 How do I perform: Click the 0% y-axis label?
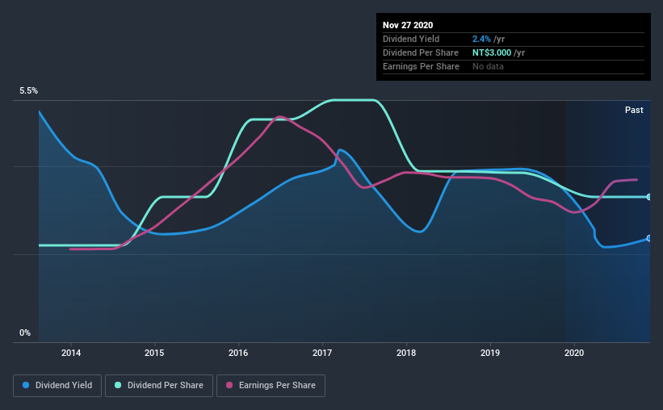pyautogui.click(x=25, y=333)
